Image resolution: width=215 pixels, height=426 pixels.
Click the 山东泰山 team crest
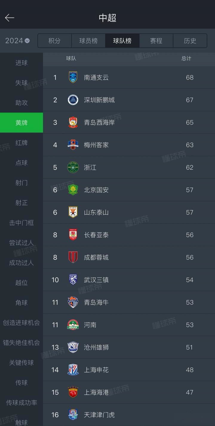tap(73, 212)
